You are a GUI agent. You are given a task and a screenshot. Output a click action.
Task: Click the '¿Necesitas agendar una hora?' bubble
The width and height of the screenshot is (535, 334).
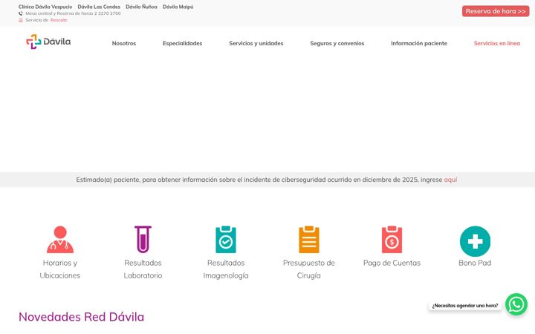pyautogui.click(x=465, y=306)
